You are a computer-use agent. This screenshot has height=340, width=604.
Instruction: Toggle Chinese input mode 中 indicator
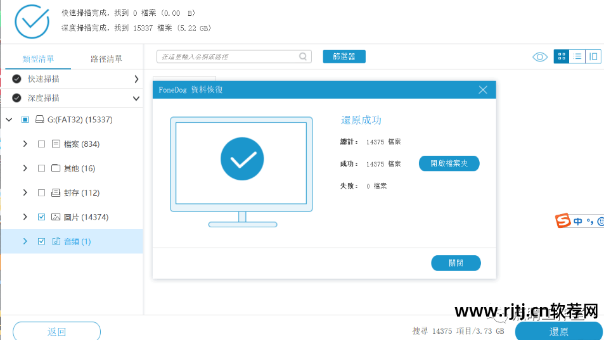point(578,221)
